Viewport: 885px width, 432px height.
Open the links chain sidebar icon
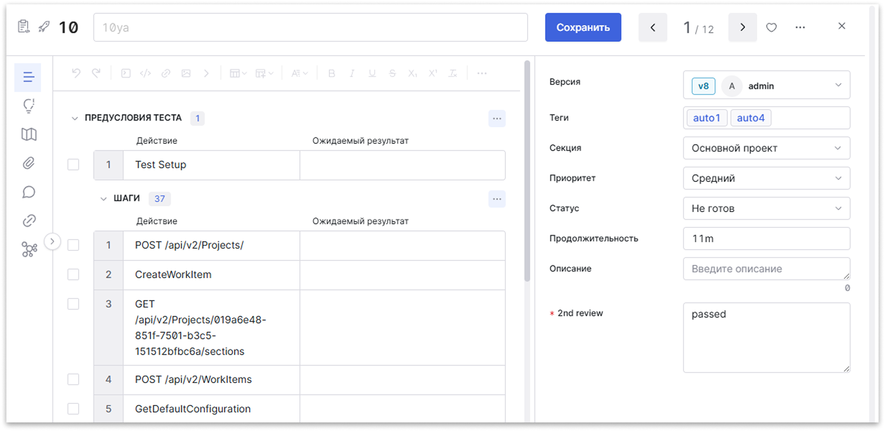pyautogui.click(x=29, y=221)
